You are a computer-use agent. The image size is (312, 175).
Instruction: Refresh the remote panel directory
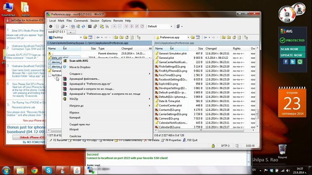coord(239,37)
